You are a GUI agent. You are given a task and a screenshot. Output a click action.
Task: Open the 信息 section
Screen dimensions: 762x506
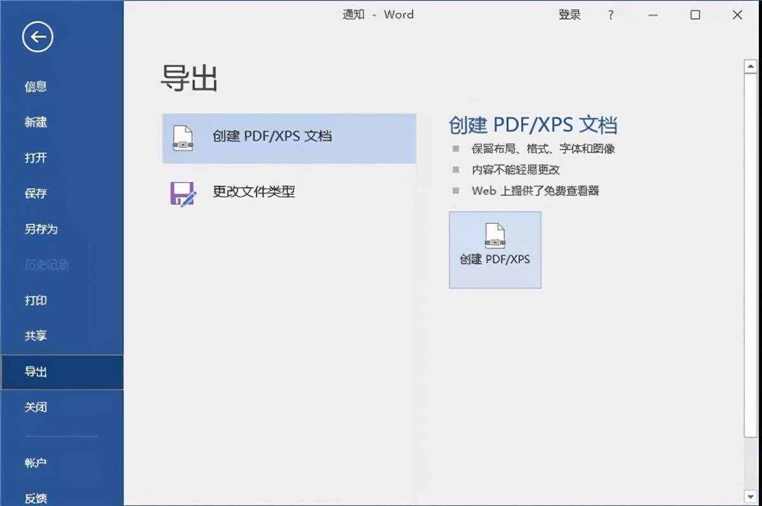tap(35, 86)
